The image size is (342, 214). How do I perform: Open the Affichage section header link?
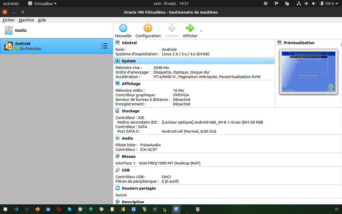[131, 84]
